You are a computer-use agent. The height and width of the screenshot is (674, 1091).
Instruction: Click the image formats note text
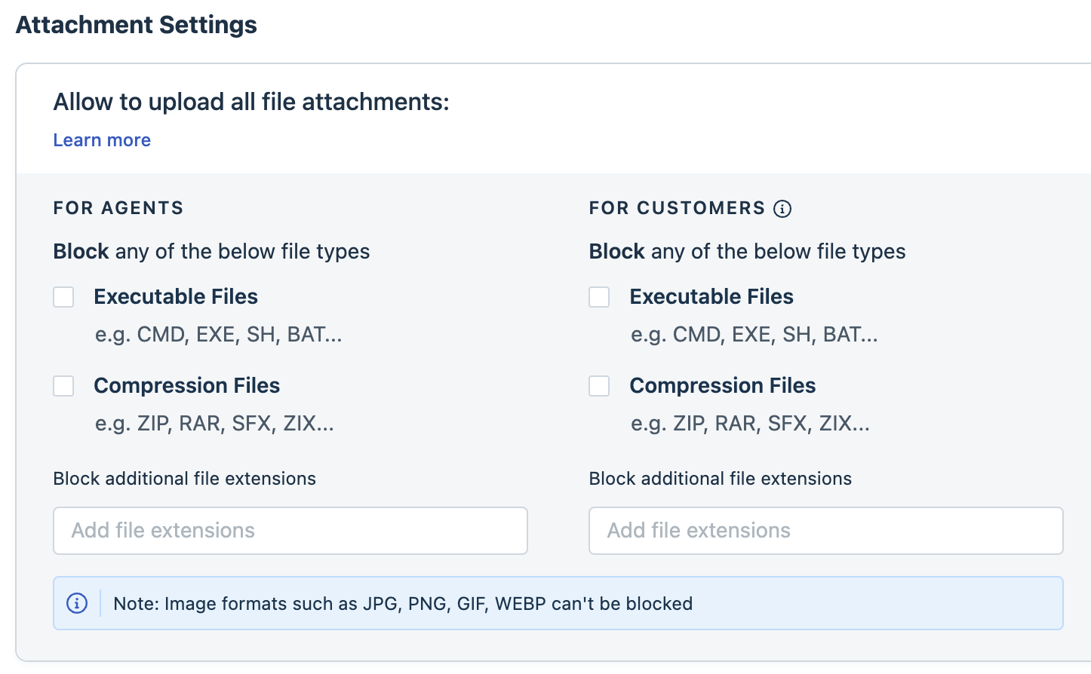[403, 604]
